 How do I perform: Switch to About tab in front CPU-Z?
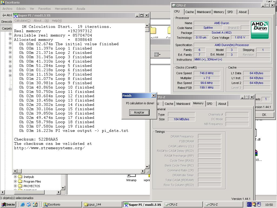(222, 104)
